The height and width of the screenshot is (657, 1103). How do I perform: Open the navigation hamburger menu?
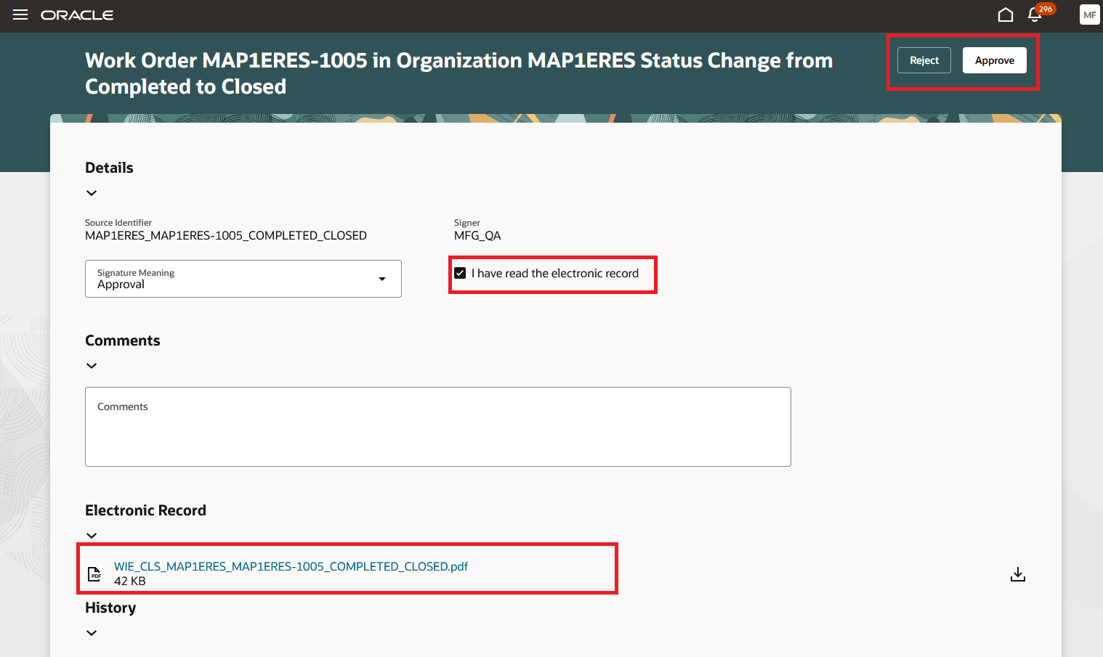(20, 14)
